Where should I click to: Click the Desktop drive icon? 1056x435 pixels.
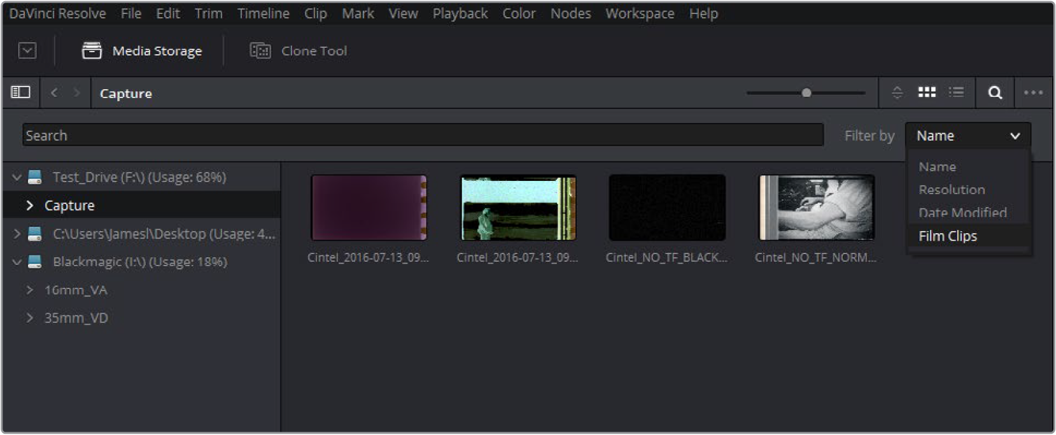point(35,234)
